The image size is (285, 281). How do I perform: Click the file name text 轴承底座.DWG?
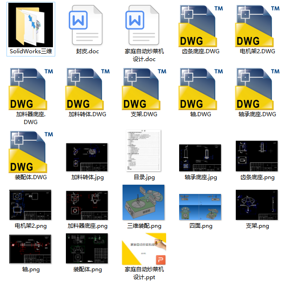click(257, 114)
